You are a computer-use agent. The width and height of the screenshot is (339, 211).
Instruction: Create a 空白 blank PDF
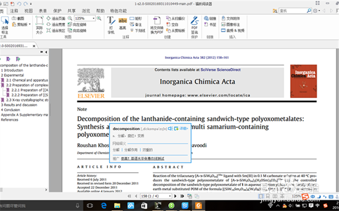point(172,24)
